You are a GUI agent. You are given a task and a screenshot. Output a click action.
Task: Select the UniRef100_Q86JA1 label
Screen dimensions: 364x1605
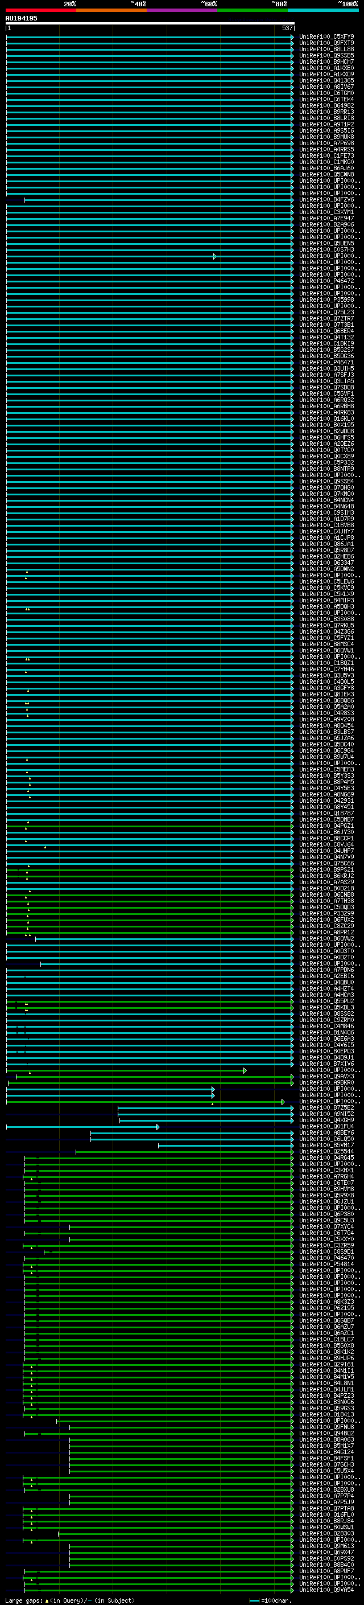(326, 544)
